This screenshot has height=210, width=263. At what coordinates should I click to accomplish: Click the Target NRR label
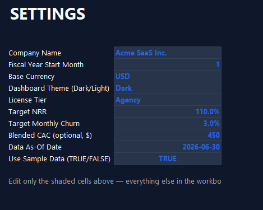pyautogui.click(x=27, y=112)
